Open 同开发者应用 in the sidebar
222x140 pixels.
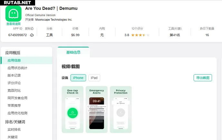pos(17,98)
